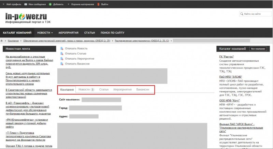Focus the Найти на сайте search field
The width and height of the screenshot is (273, 149).
[256, 14]
